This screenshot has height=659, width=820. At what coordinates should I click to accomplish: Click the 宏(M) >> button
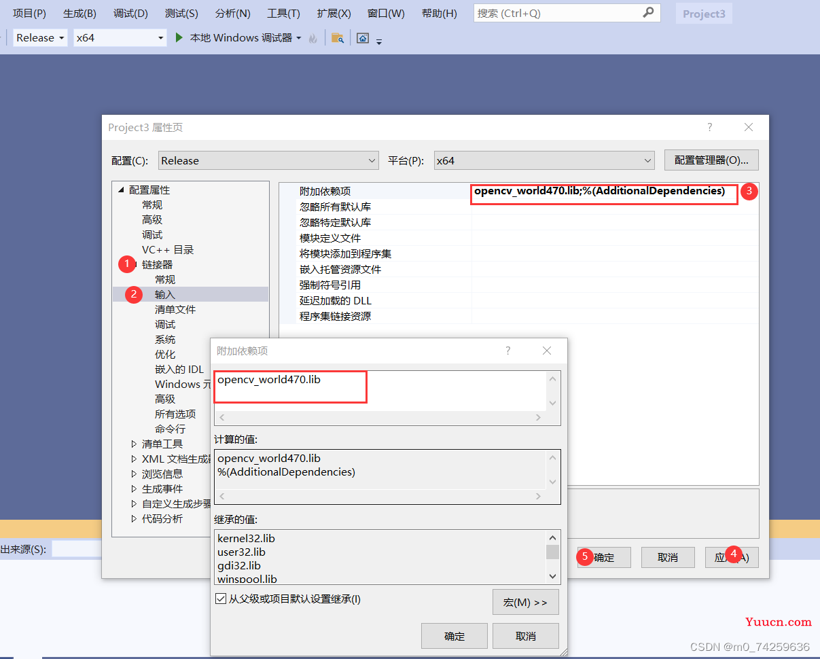point(525,603)
